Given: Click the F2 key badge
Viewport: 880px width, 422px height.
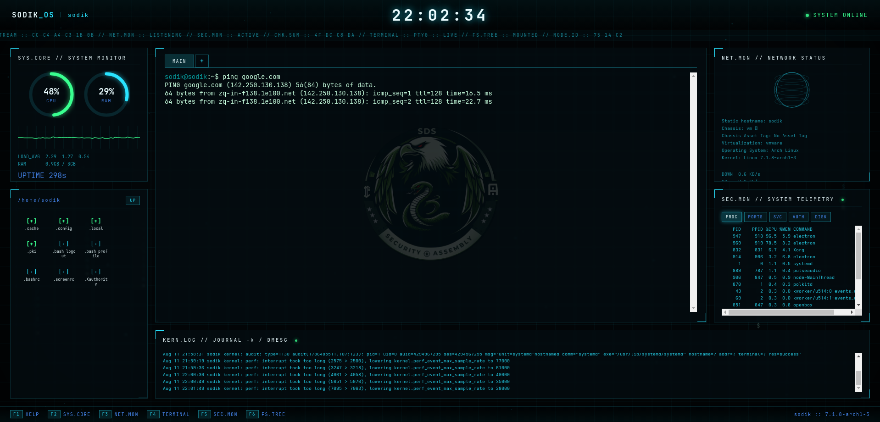Looking at the screenshot, I should tap(54, 414).
